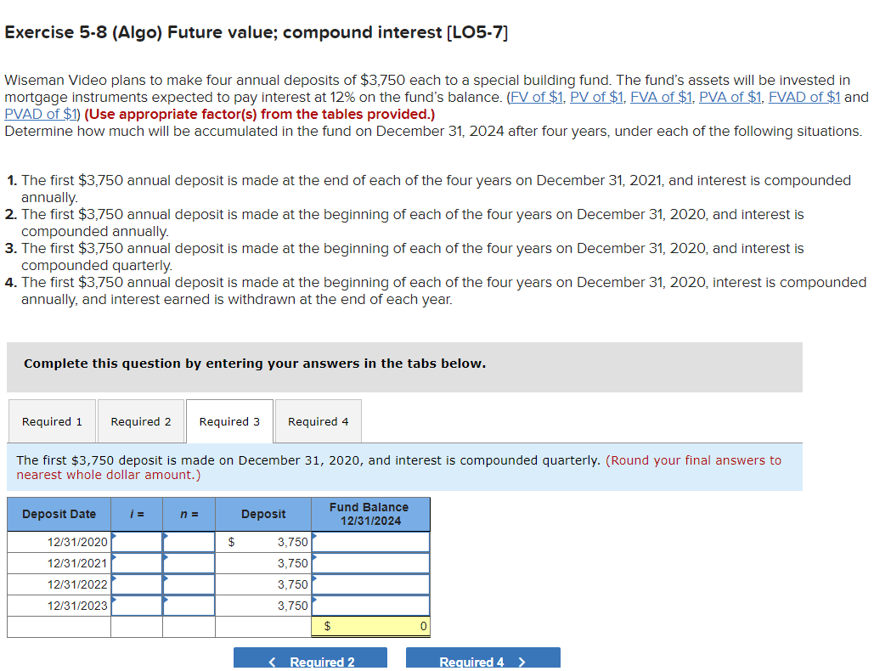Click the 12/31/2022 deposit date cell
Viewport: 891px width, 671px height.
[x=59, y=584]
